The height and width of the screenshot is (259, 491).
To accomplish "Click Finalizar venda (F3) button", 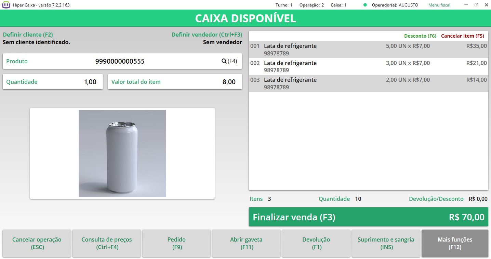I will click(x=369, y=217).
